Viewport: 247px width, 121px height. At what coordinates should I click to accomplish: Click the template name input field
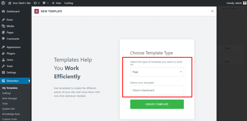pyautogui.click(x=157, y=90)
